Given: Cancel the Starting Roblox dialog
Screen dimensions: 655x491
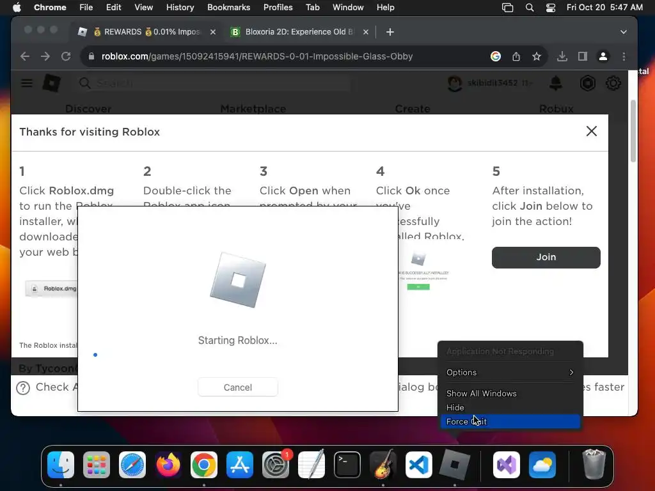Looking at the screenshot, I should click(x=238, y=387).
